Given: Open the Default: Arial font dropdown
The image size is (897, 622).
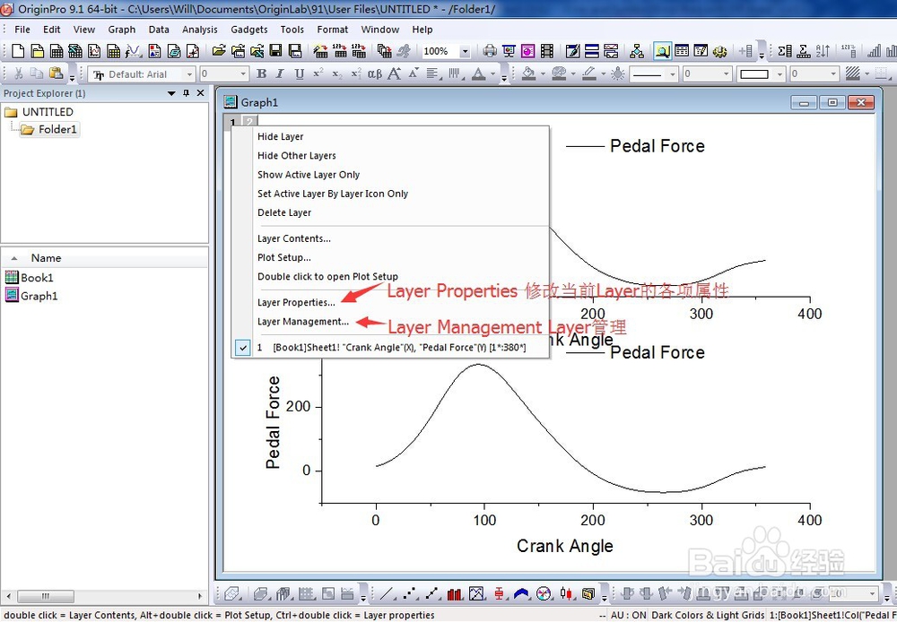Looking at the screenshot, I should [x=189, y=73].
